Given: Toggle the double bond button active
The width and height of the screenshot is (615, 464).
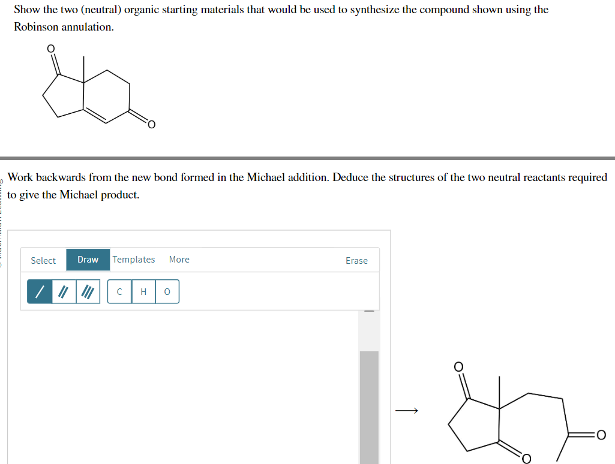Looking at the screenshot, I should 63,291.
